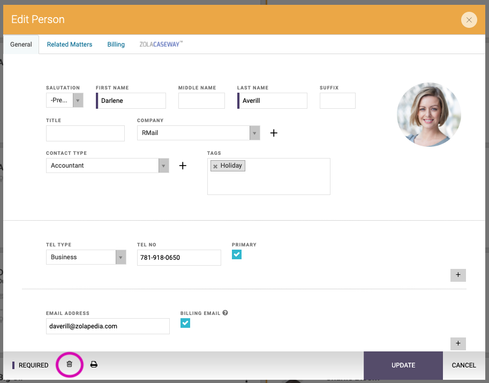Close the Edit Person dialog
The height and width of the screenshot is (383, 489).
click(x=469, y=20)
